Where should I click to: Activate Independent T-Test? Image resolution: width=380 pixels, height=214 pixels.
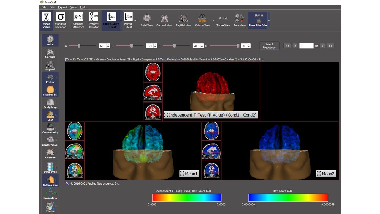[x=111, y=21]
